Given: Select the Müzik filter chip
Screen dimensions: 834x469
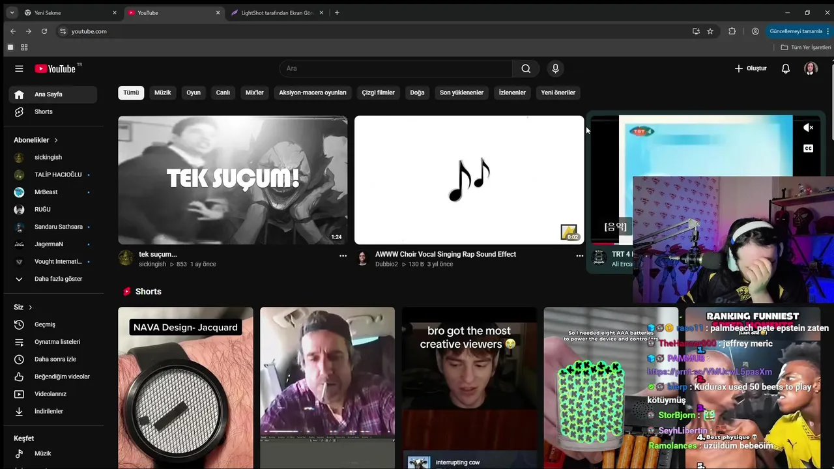Looking at the screenshot, I should 162,92.
